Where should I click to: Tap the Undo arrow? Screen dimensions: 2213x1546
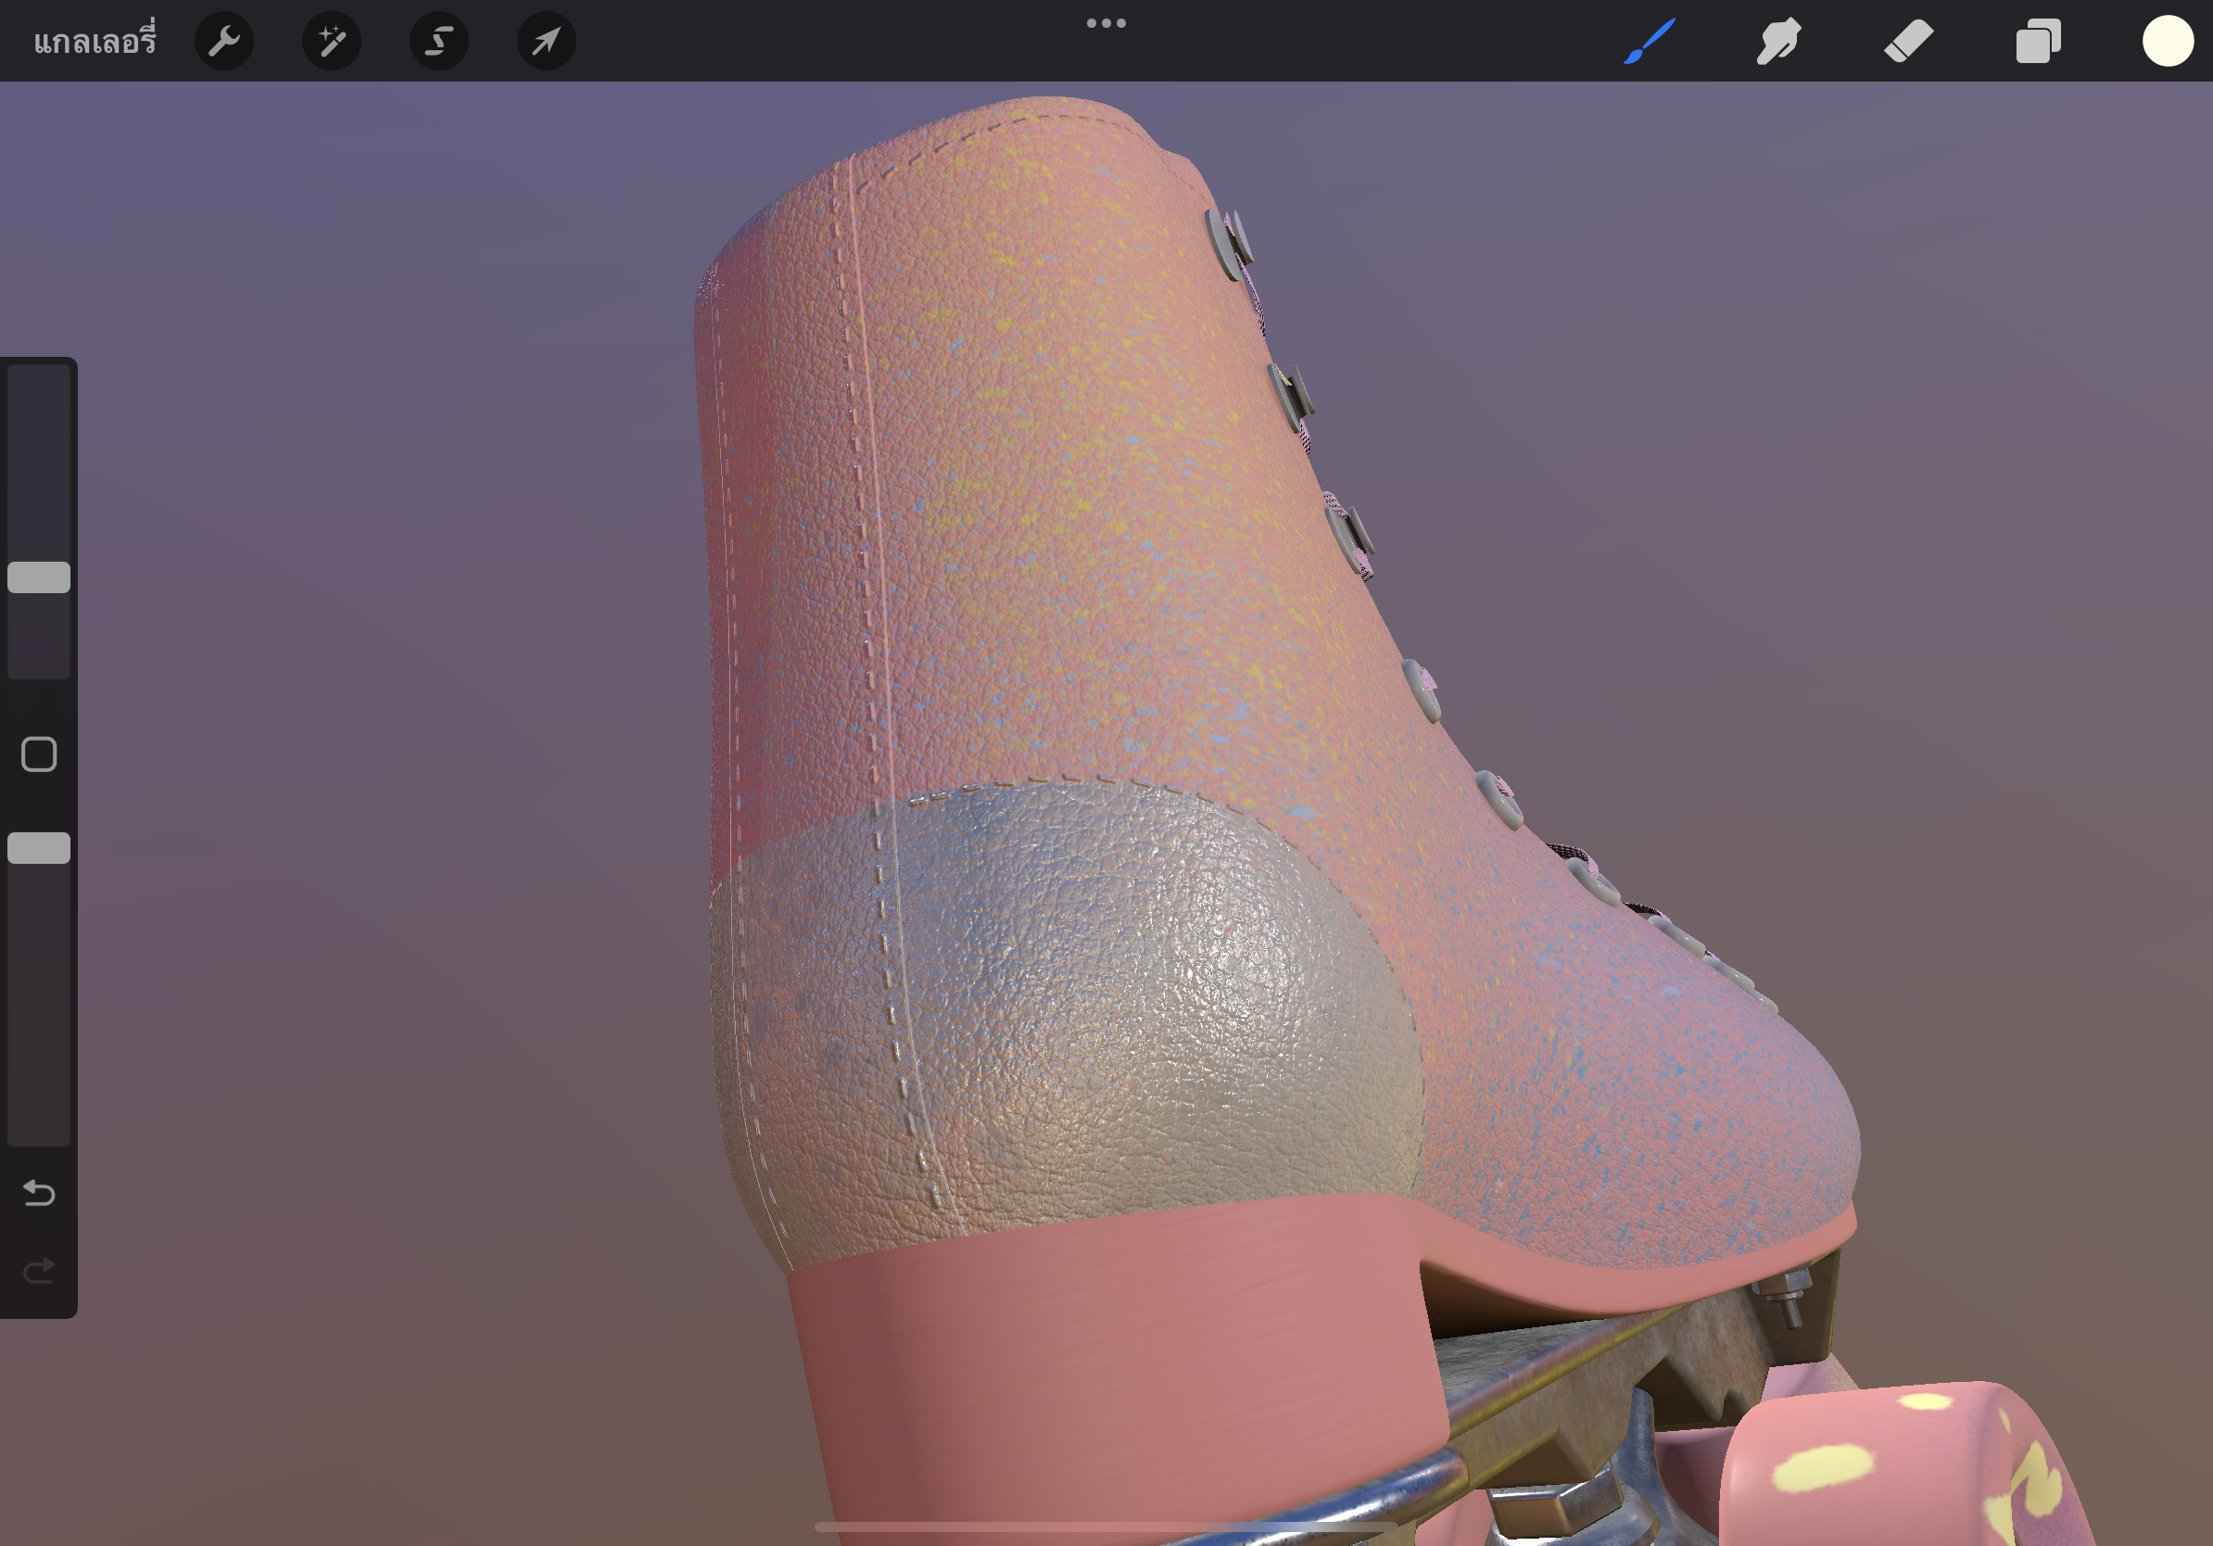pyautogui.click(x=39, y=1193)
